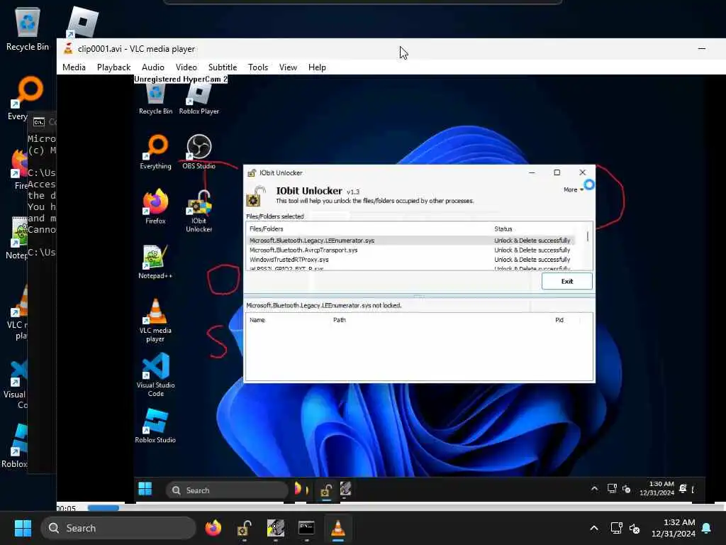
Task: Click the Name column header in the process list
Action: [257, 320]
